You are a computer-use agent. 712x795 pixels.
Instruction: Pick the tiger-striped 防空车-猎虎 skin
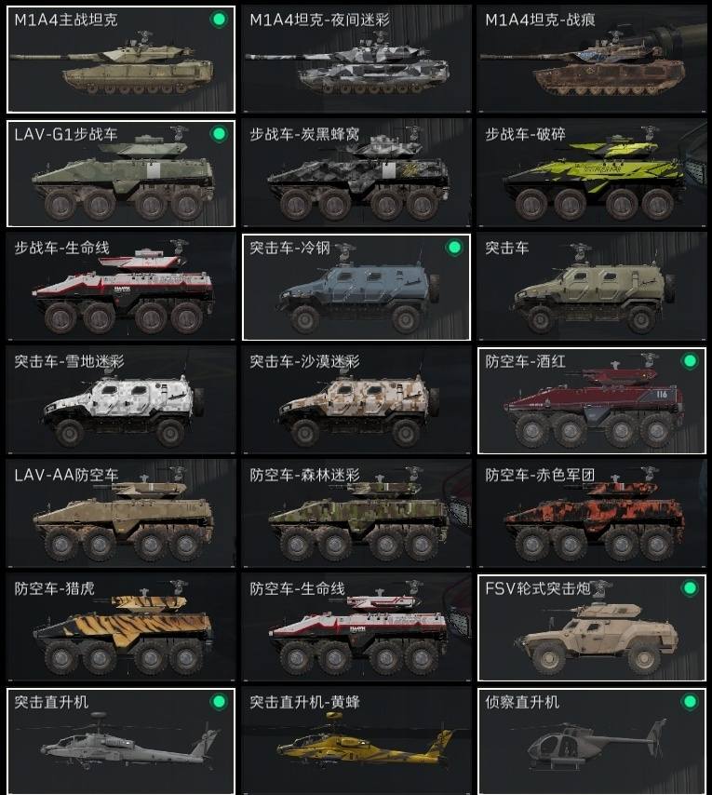[x=121, y=627]
